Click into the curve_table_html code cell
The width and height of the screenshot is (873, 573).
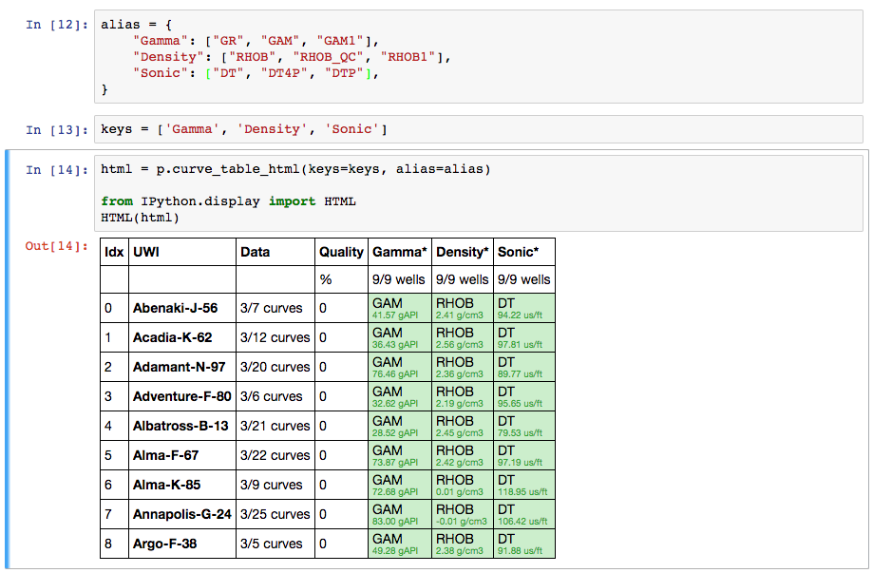click(x=479, y=193)
